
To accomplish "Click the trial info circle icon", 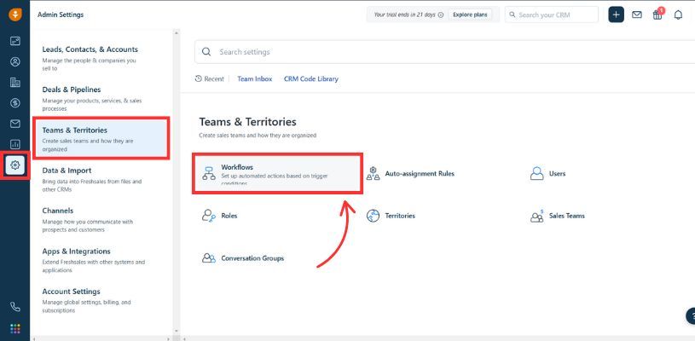I will [x=441, y=14].
